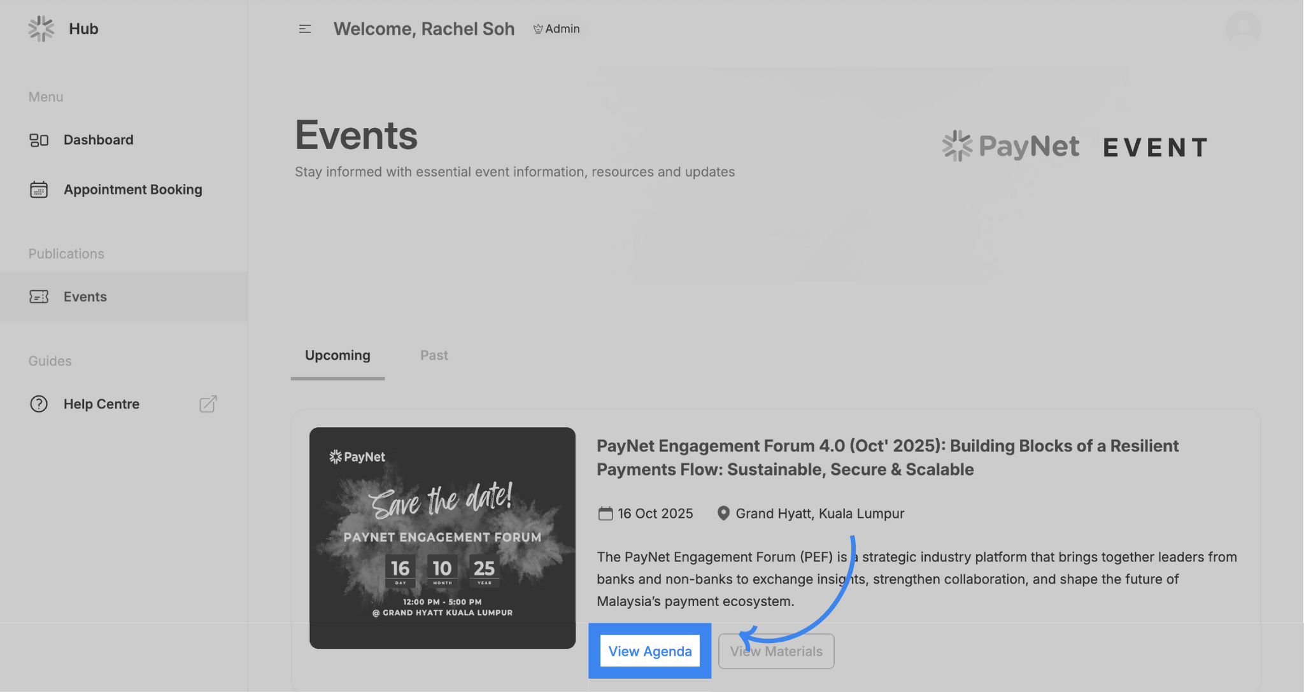Click the calendar icon beside 16 Oct 2025
The image size is (1304, 692).
(605, 513)
